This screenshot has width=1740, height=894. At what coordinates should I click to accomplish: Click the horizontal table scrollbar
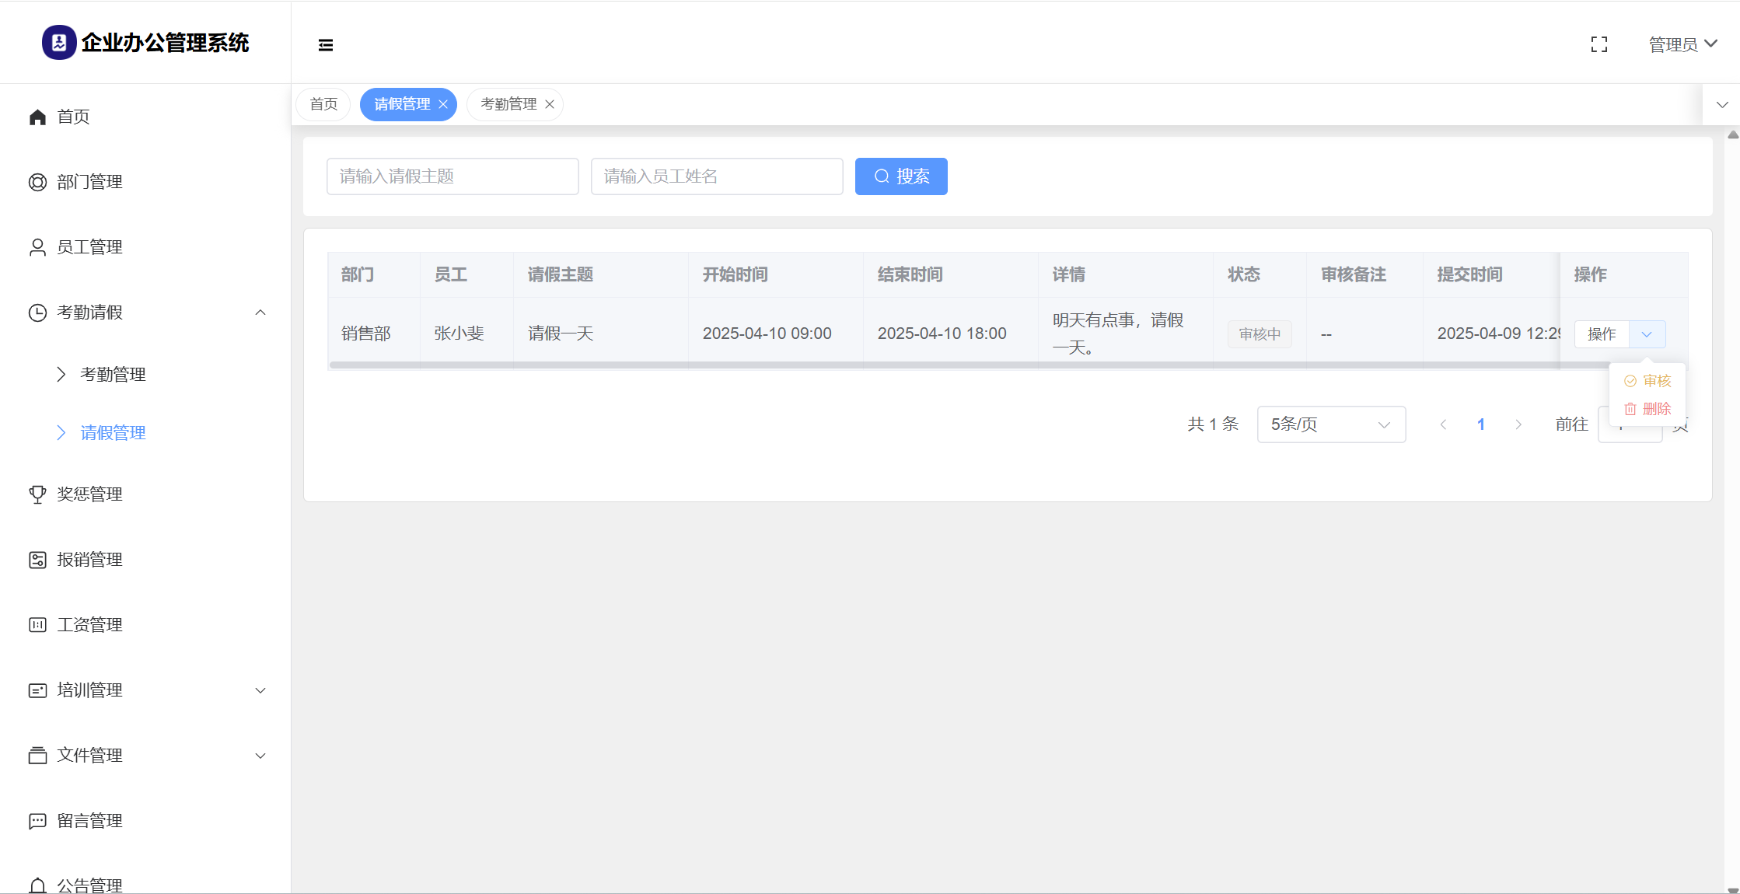[933, 365]
